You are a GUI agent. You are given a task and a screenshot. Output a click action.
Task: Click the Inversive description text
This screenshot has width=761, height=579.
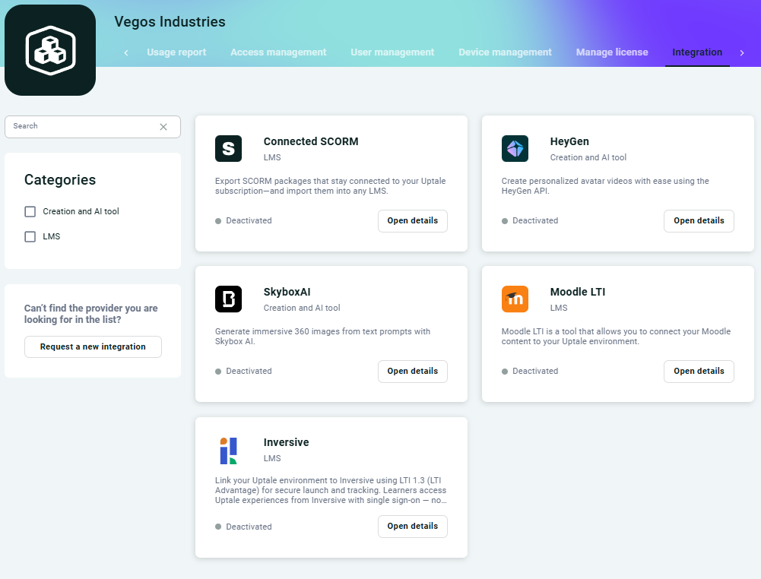[x=331, y=490]
